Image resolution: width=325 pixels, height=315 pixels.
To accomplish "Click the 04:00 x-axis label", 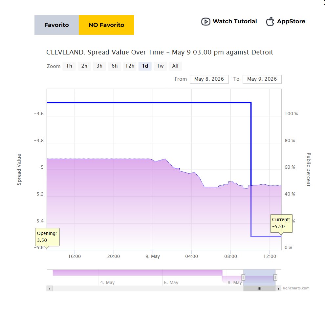I will (191, 256).
